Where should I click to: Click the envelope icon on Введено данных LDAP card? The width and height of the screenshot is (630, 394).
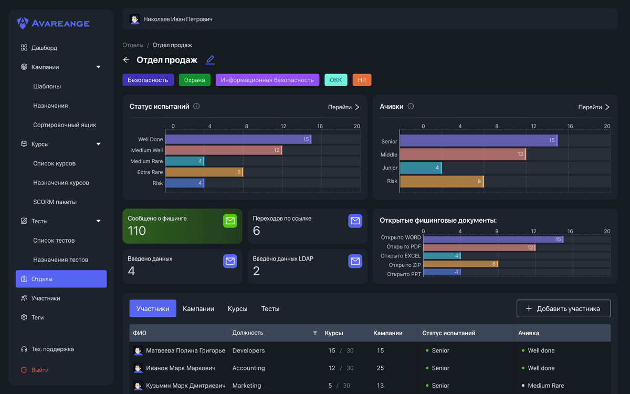point(355,261)
